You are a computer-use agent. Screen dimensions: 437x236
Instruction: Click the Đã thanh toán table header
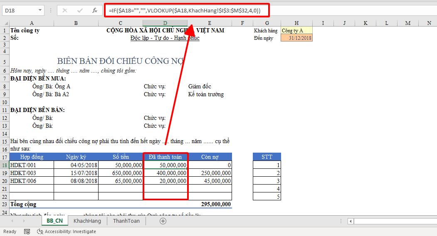tap(165, 157)
